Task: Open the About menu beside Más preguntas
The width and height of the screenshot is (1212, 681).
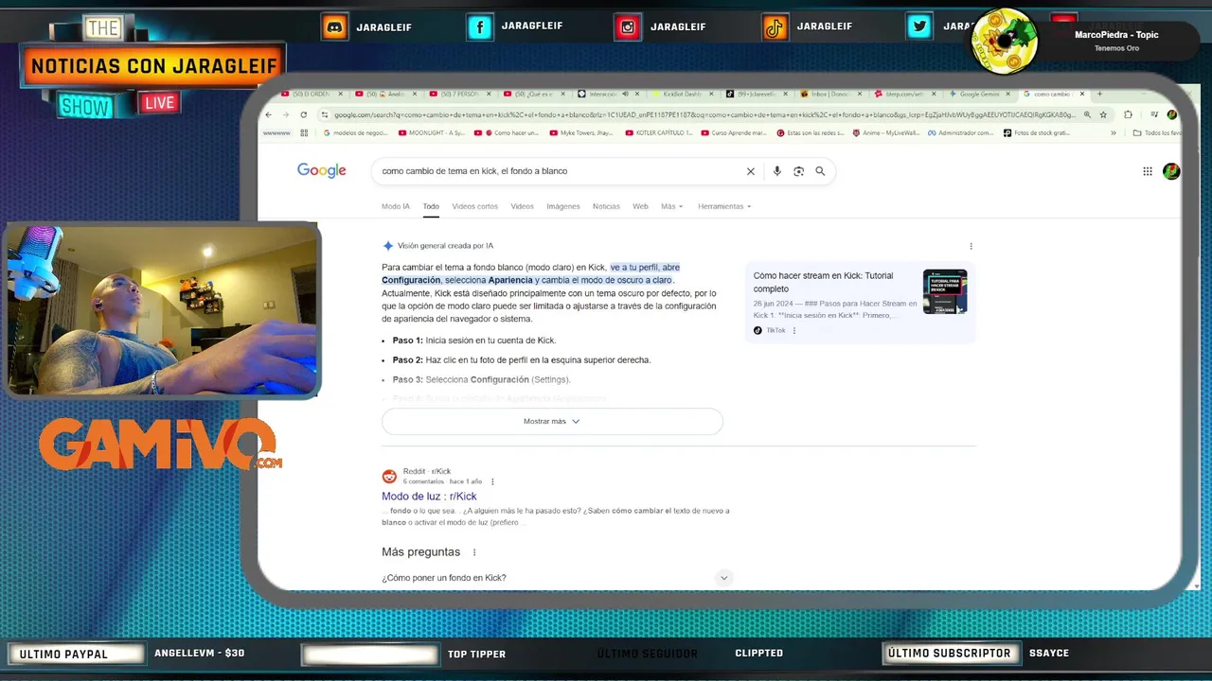Action: (x=474, y=552)
